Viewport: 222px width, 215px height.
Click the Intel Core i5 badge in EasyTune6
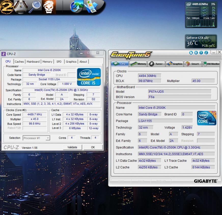pos(206,118)
